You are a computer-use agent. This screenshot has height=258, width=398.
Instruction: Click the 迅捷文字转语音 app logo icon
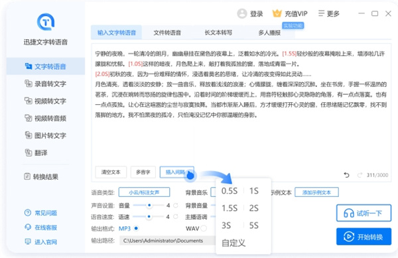click(x=46, y=22)
